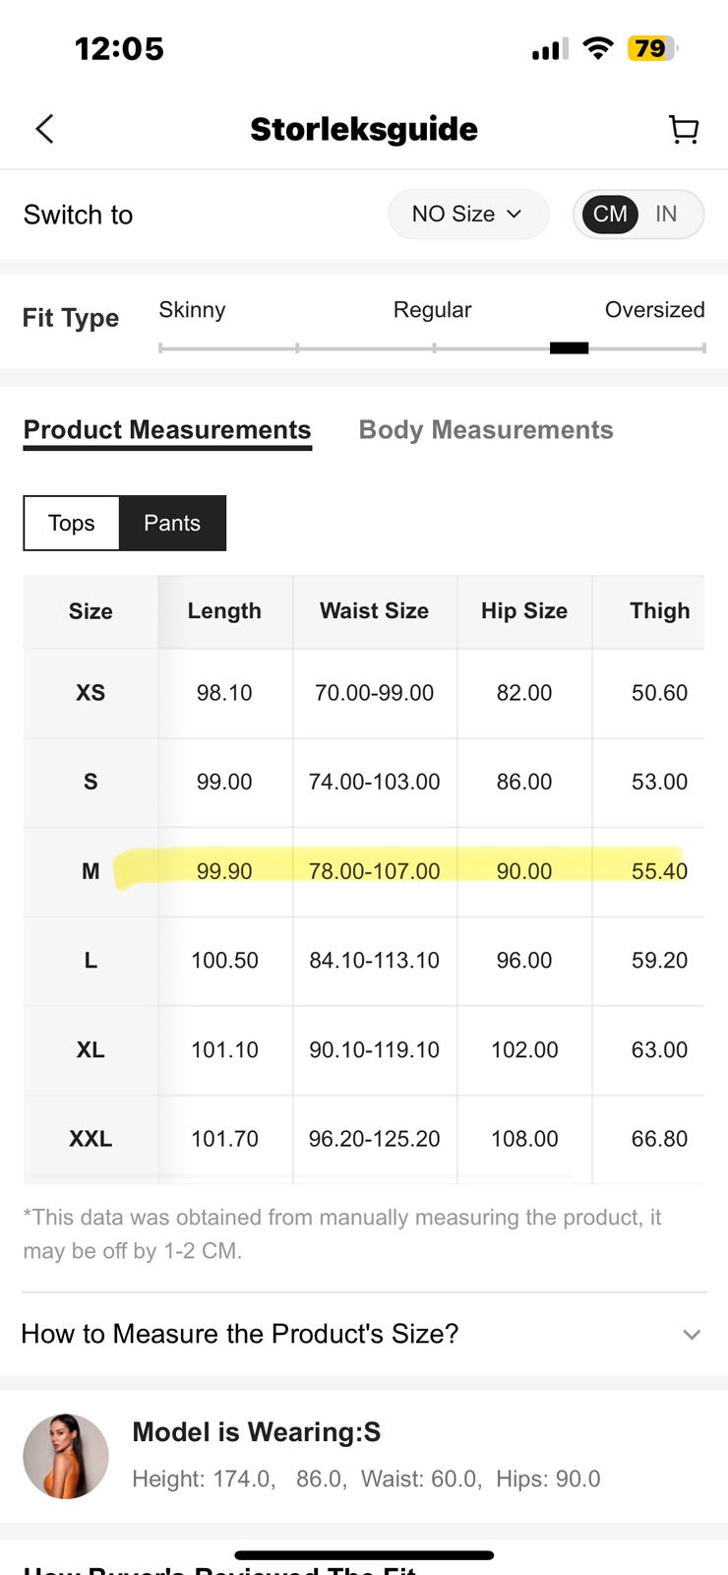
Task: Open the shopping cart icon
Action: click(x=683, y=129)
